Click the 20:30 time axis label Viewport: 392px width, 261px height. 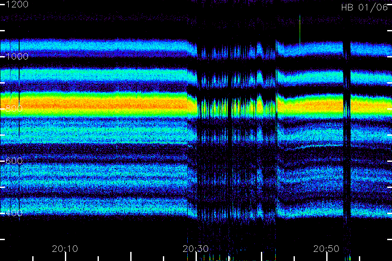(196, 249)
